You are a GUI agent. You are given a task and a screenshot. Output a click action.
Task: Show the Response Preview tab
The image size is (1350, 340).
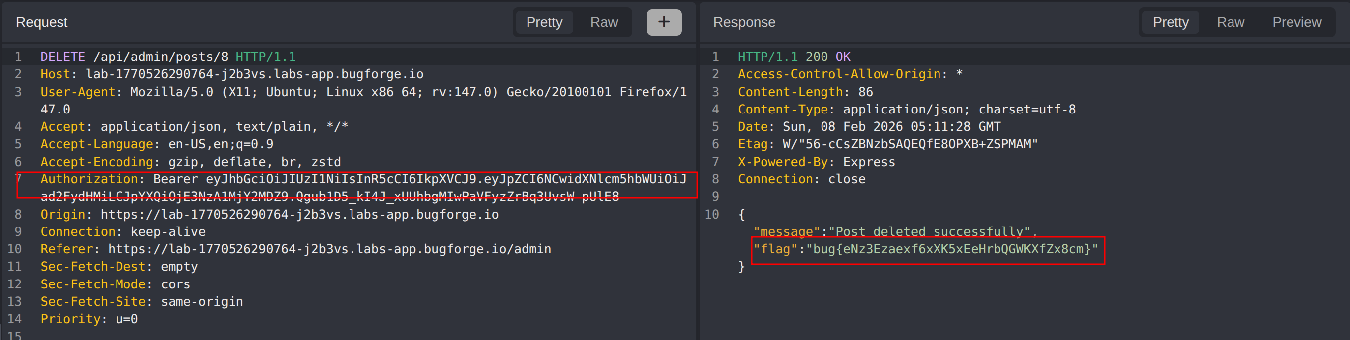coord(1296,22)
